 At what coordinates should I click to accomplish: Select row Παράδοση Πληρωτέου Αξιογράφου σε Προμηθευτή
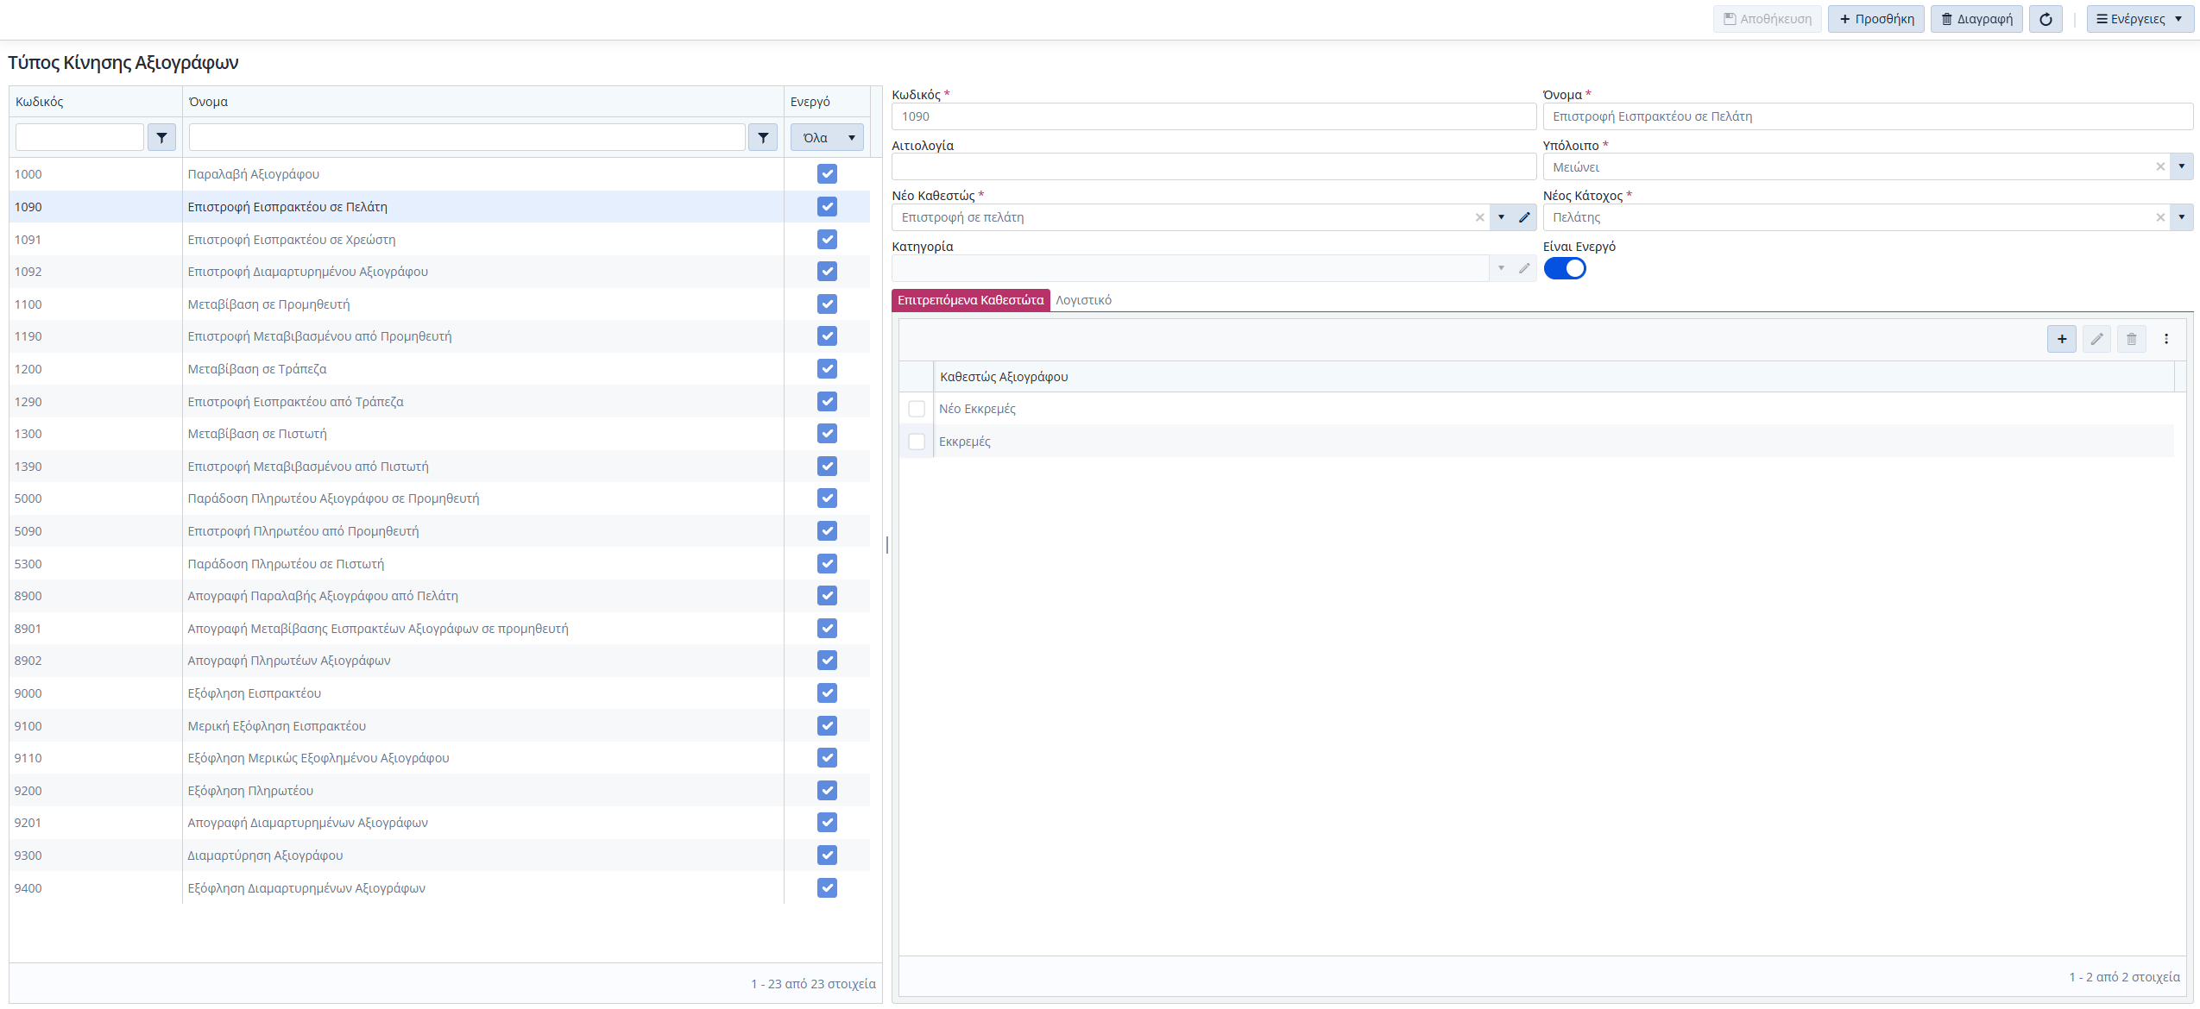point(439,498)
